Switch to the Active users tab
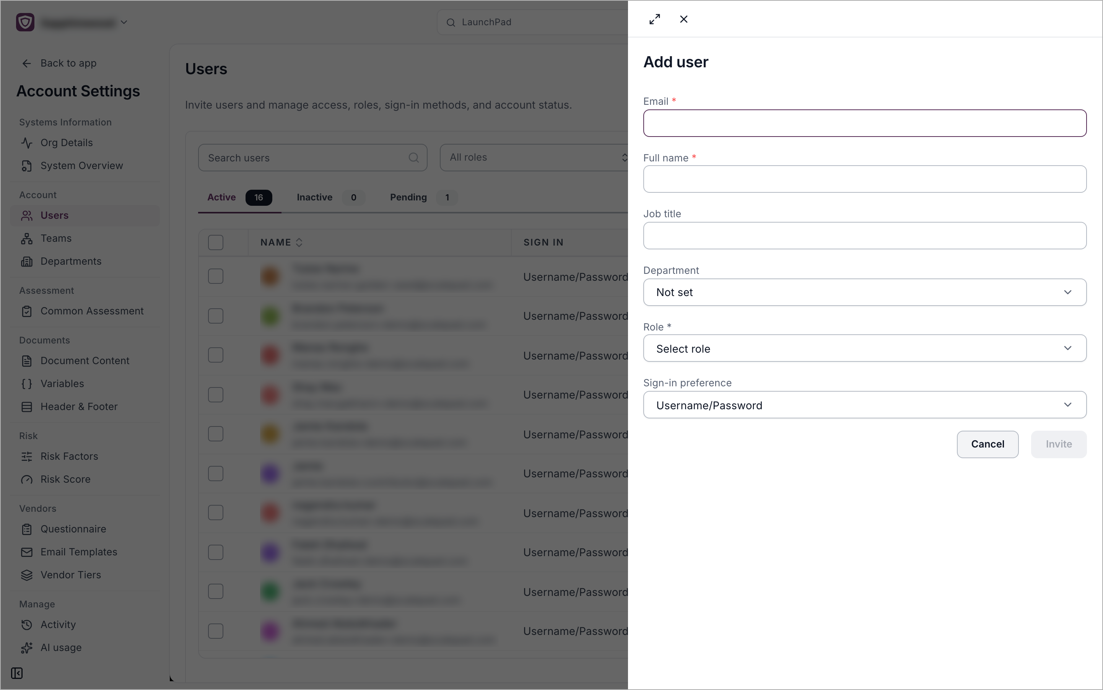Screen dimensions: 1103x690 point(239,198)
